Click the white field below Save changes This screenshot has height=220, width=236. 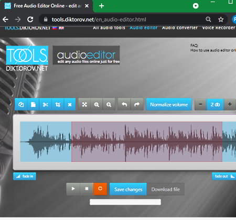[125, 202]
